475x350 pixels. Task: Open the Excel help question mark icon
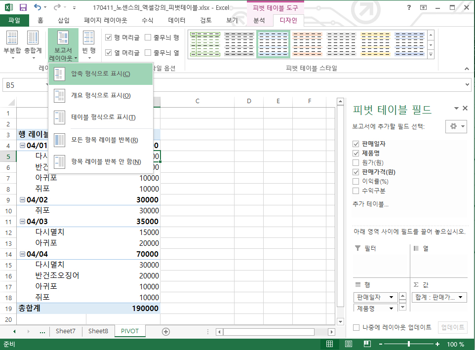[409, 7]
